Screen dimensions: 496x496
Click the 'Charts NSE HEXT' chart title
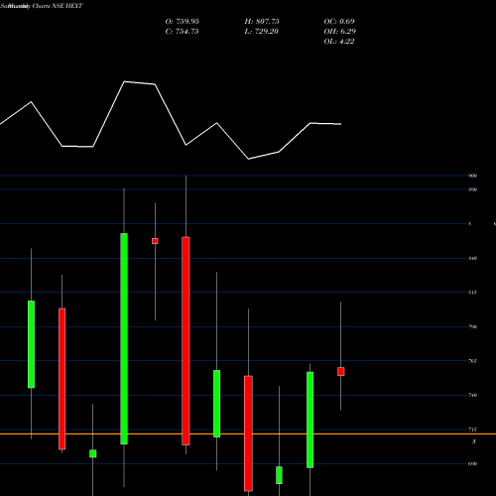click(58, 6)
